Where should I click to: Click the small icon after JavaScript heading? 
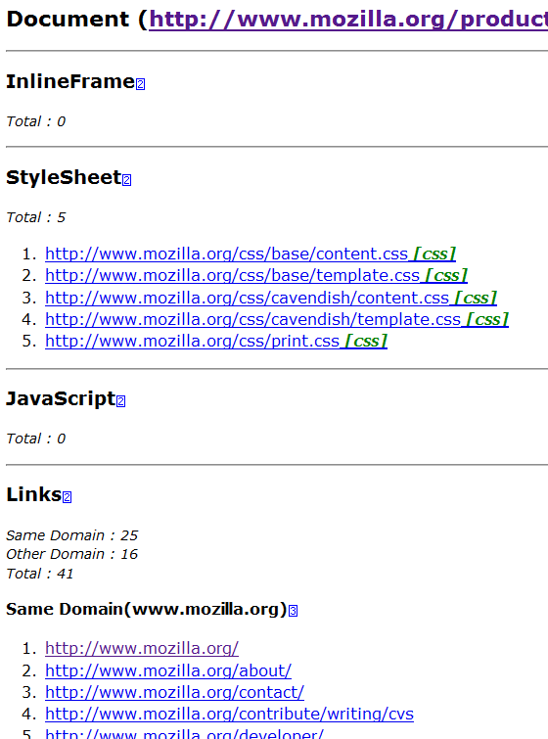[x=120, y=400]
